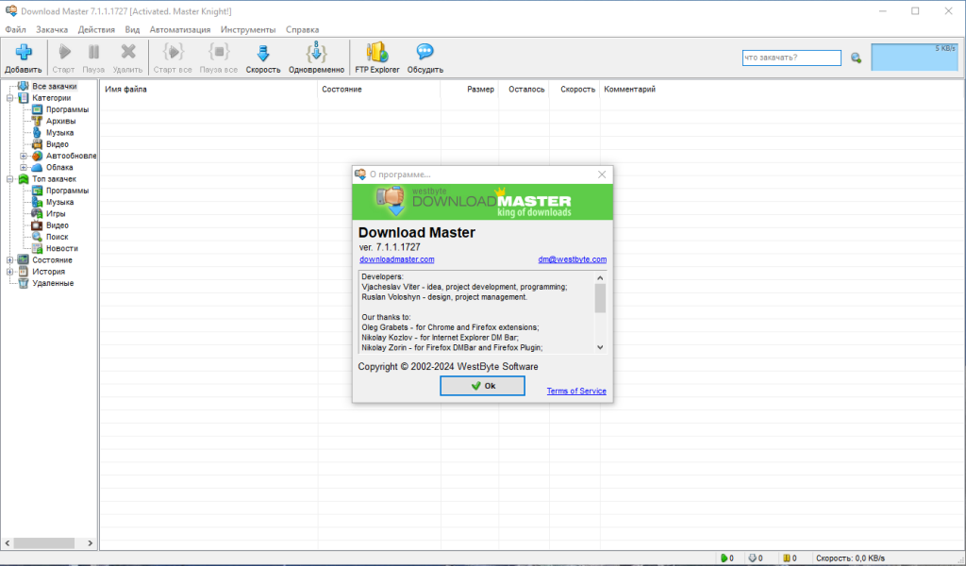
Task: Click the developers list scrollbar down arrow
Action: tap(600, 347)
